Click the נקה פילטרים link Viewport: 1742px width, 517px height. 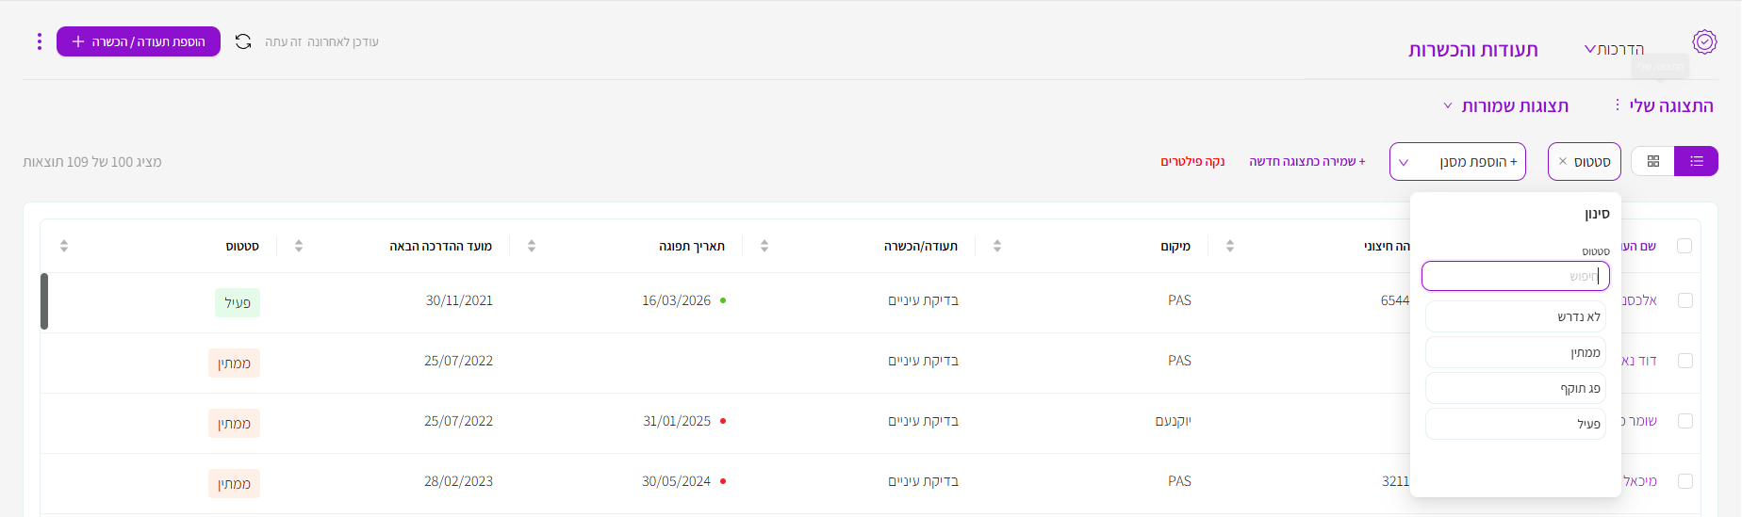point(1192,162)
